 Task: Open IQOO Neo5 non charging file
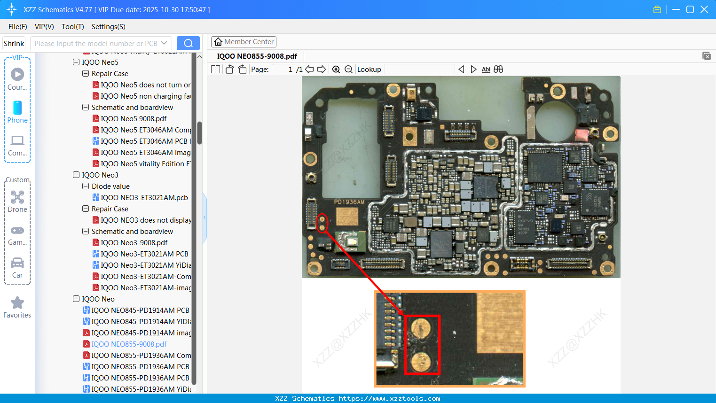[142, 96]
